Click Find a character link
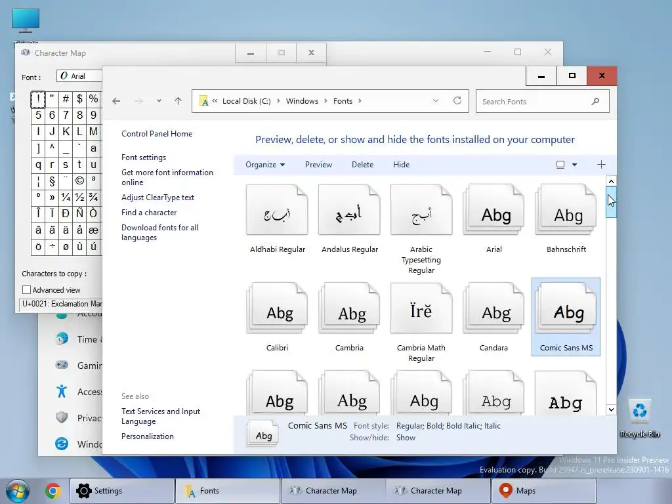672x504 pixels. pyautogui.click(x=149, y=213)
